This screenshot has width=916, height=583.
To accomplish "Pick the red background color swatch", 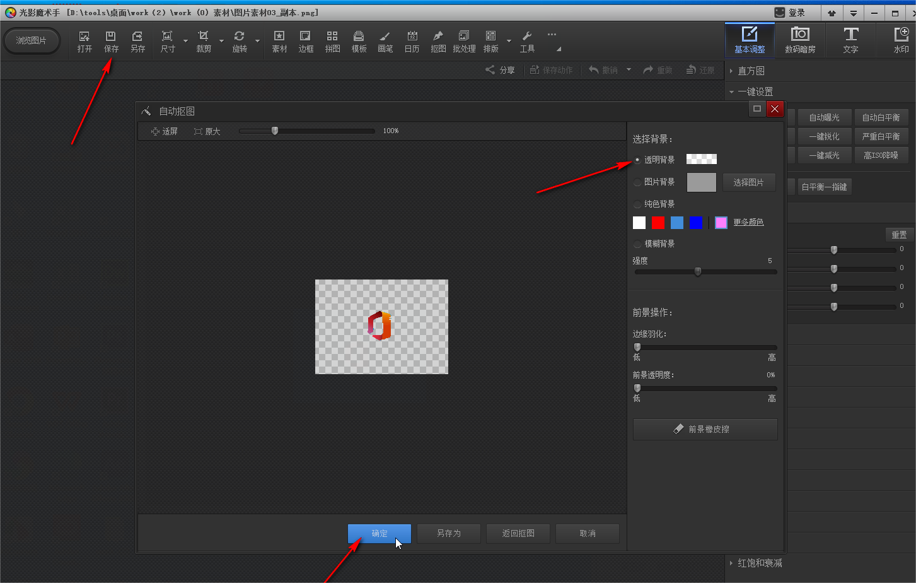I will [658, 223].
